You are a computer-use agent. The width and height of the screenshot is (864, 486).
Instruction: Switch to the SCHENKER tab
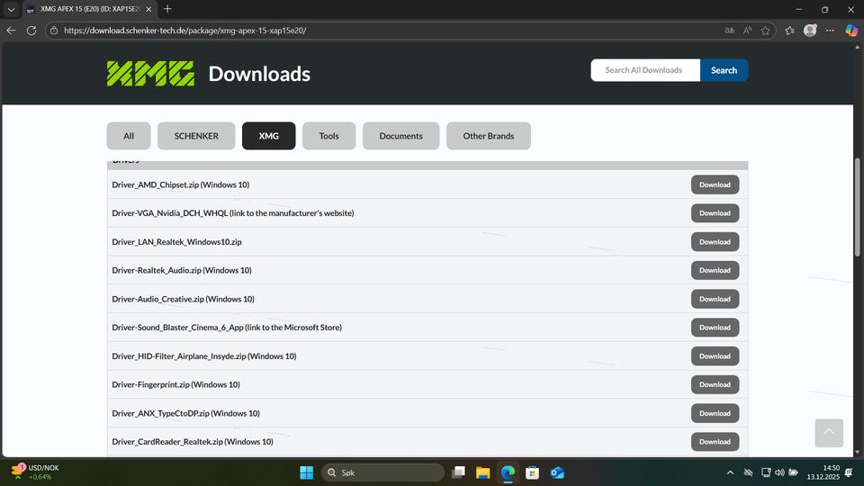pyautogui.click(x=196, y=136)
